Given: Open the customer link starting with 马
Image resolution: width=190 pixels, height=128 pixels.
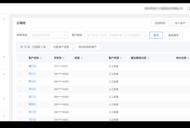Looking at the screenshot, I should point(32,120).
